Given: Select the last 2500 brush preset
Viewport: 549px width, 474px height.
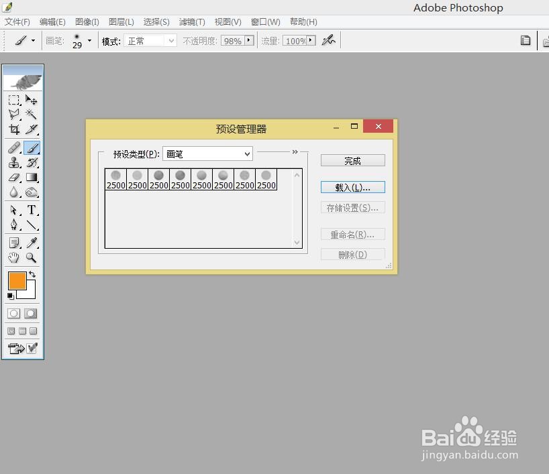Looking at the screenshot, I should [266, 180].
